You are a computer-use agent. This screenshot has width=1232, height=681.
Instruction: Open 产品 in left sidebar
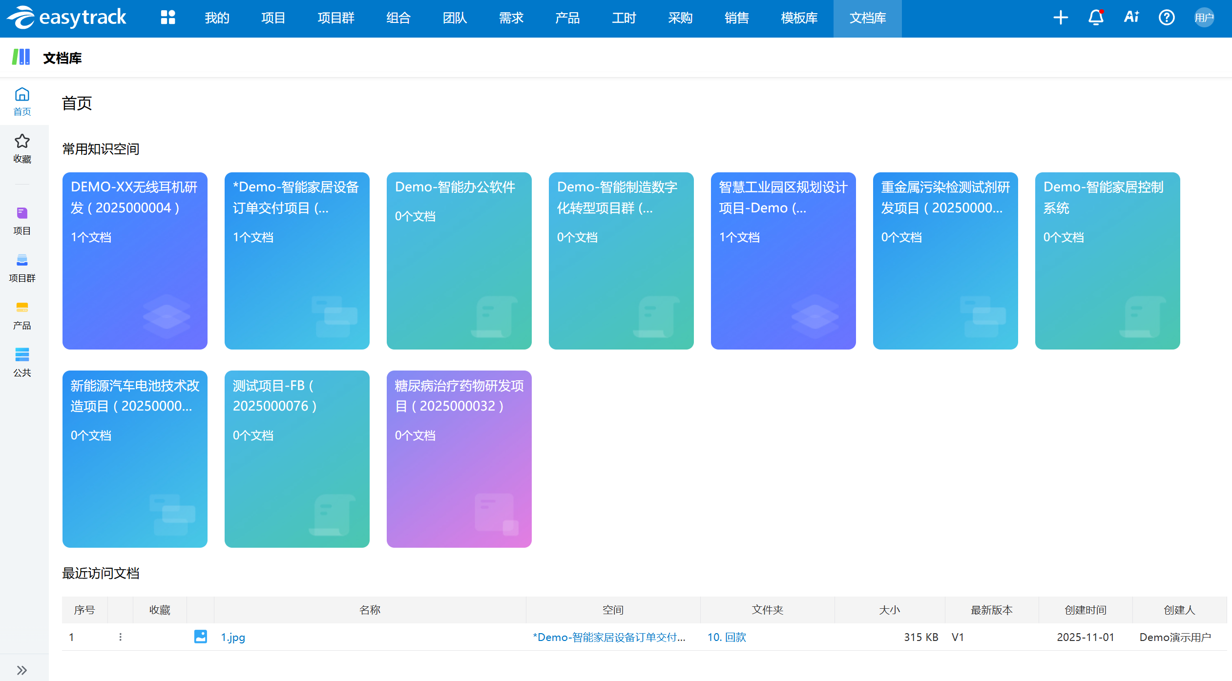click(x=22, y=315)
